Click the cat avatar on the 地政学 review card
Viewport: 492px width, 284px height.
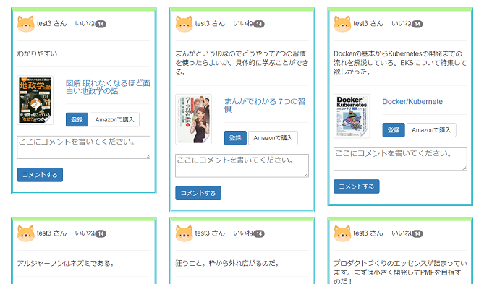26,24
